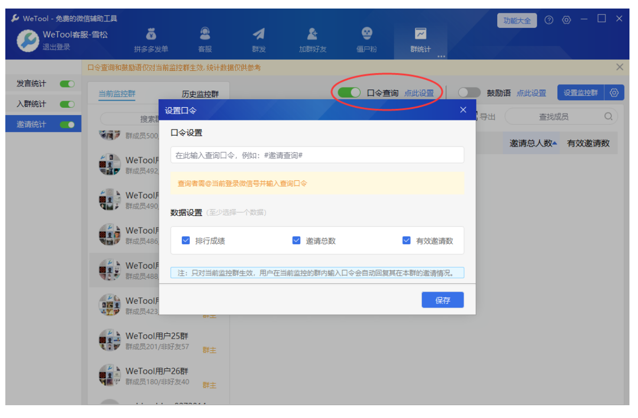
Task: Click the 功能大全 button
Action: [517, 20]
